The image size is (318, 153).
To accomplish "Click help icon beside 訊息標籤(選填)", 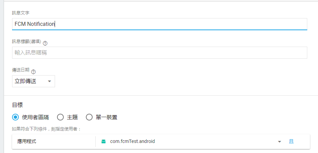I will 45,43.
